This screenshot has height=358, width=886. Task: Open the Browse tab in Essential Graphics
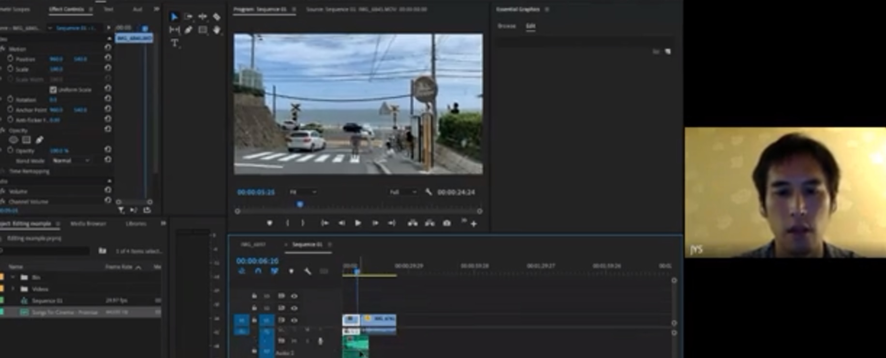506,26
